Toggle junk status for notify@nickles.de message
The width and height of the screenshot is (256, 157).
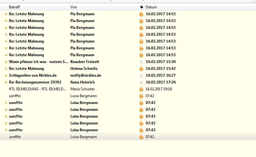click(x=141, y=75)
